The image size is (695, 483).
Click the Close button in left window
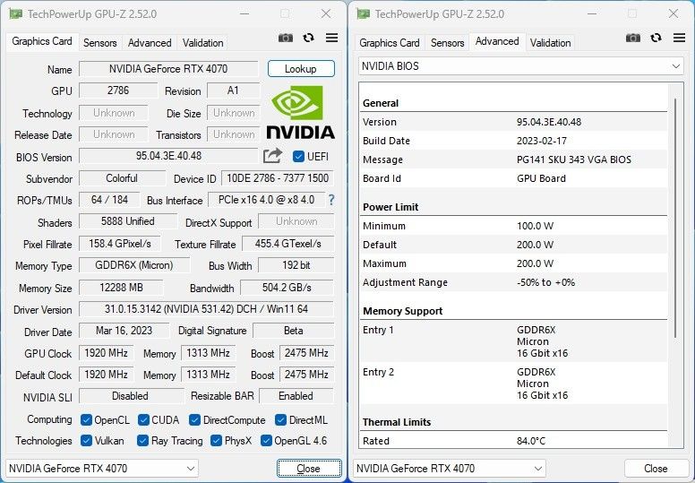click(x=309, y=469)
